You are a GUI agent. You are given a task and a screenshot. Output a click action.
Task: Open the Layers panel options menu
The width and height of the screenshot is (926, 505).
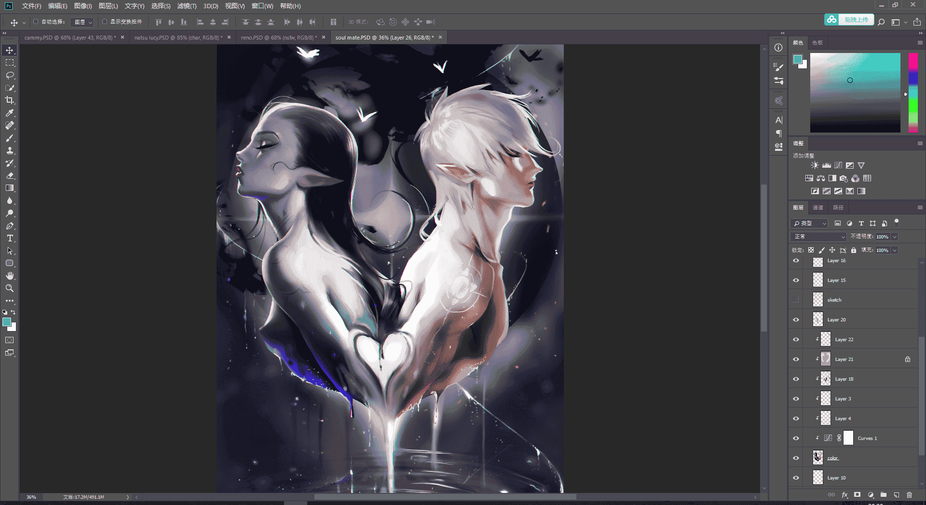pyautogui.click(x=920, y=207)
